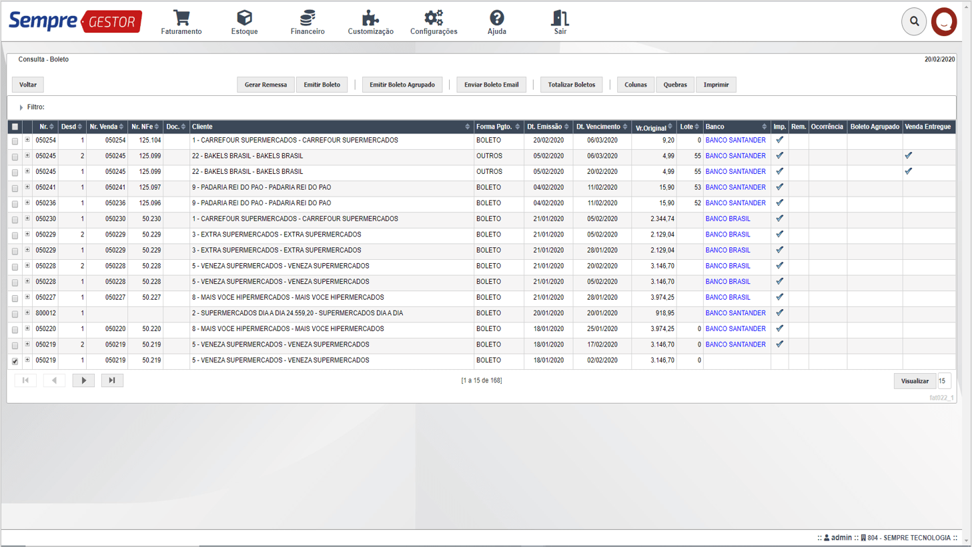Open BANCO SANTANDER link for boleto 800012
This screenshot has width=972, height=547.
(735, 313)
